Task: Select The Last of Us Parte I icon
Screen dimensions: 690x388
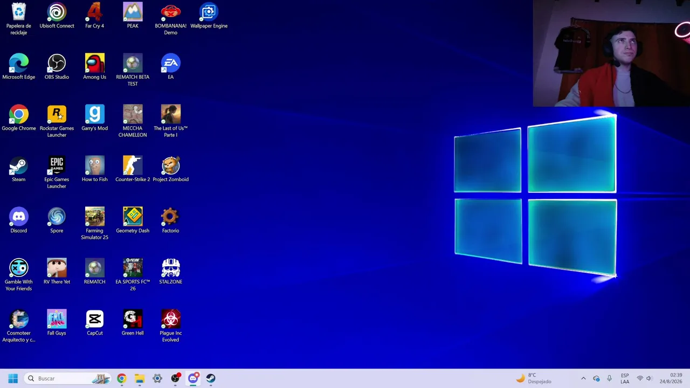Action: coord(170,121)
